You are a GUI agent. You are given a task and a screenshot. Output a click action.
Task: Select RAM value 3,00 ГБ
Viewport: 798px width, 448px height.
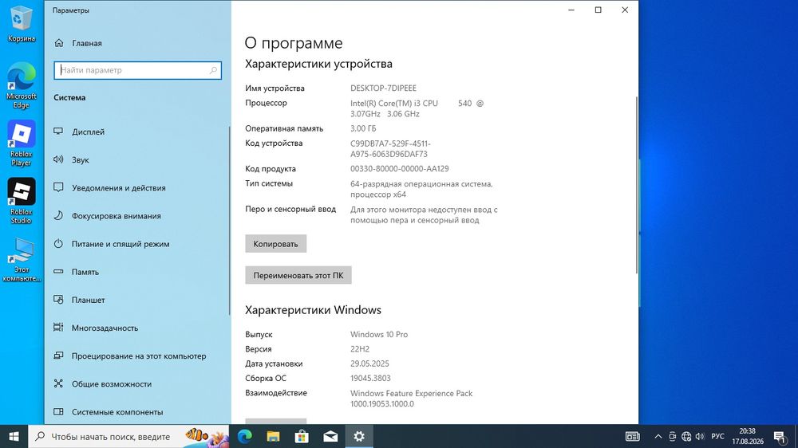click(363, 128)
